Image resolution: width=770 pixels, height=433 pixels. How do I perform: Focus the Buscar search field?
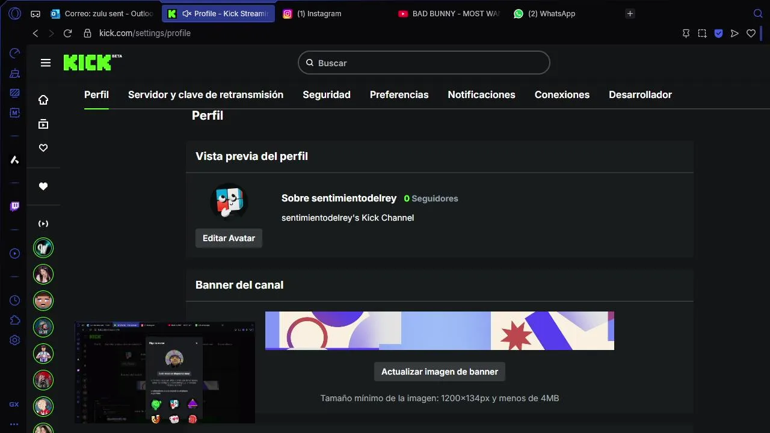(424, 63)
